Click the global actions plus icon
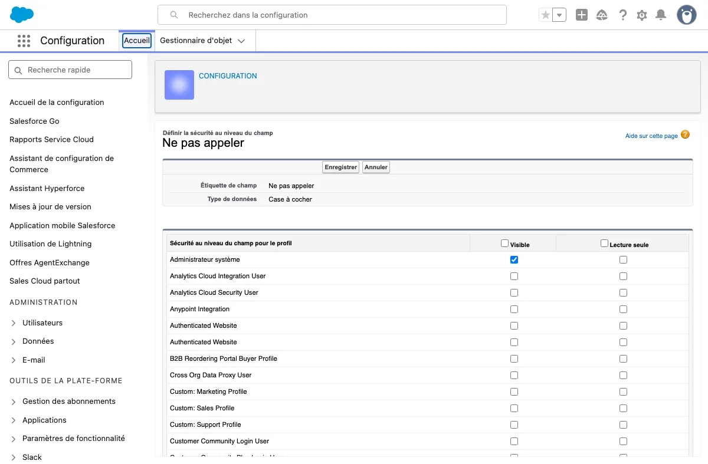This screenshot has height=464, width=708. pos(582,15)
